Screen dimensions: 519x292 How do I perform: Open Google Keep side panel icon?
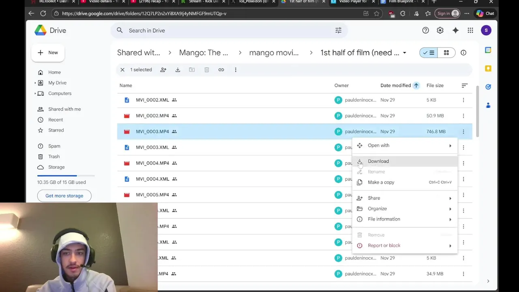(x=488, y=69)
